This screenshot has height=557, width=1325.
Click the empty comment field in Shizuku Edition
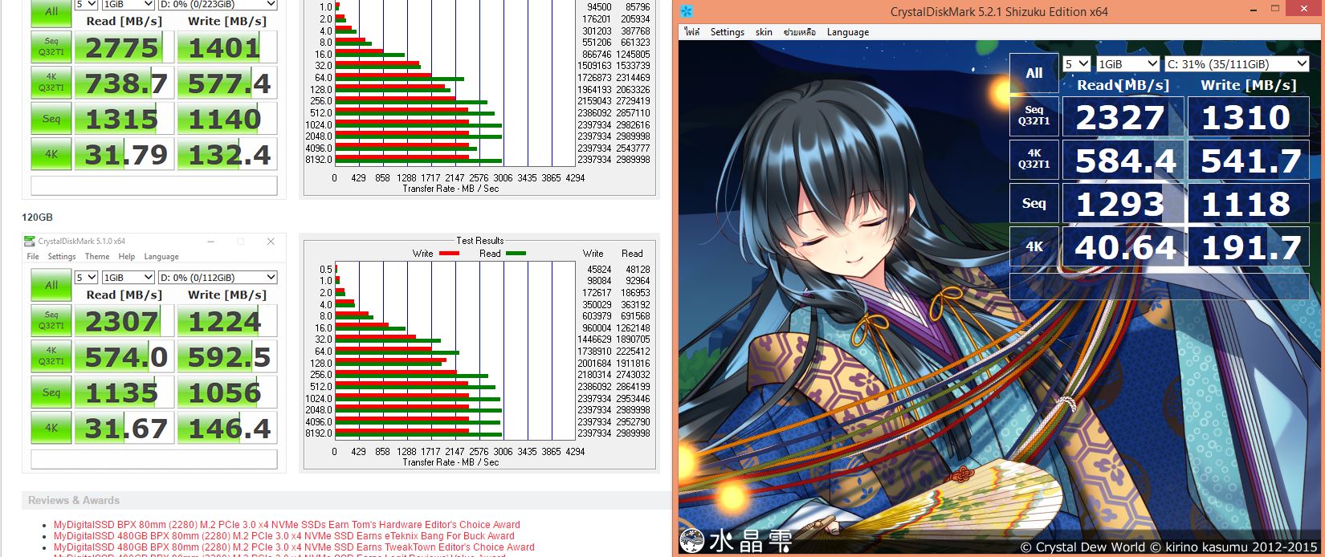(1159, 286)
